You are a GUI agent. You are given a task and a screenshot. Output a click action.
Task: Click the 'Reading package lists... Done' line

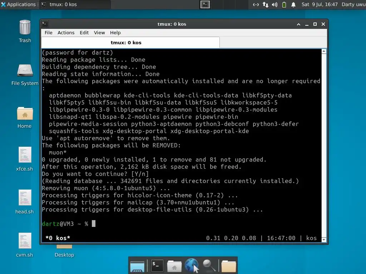tap(93, 60)
